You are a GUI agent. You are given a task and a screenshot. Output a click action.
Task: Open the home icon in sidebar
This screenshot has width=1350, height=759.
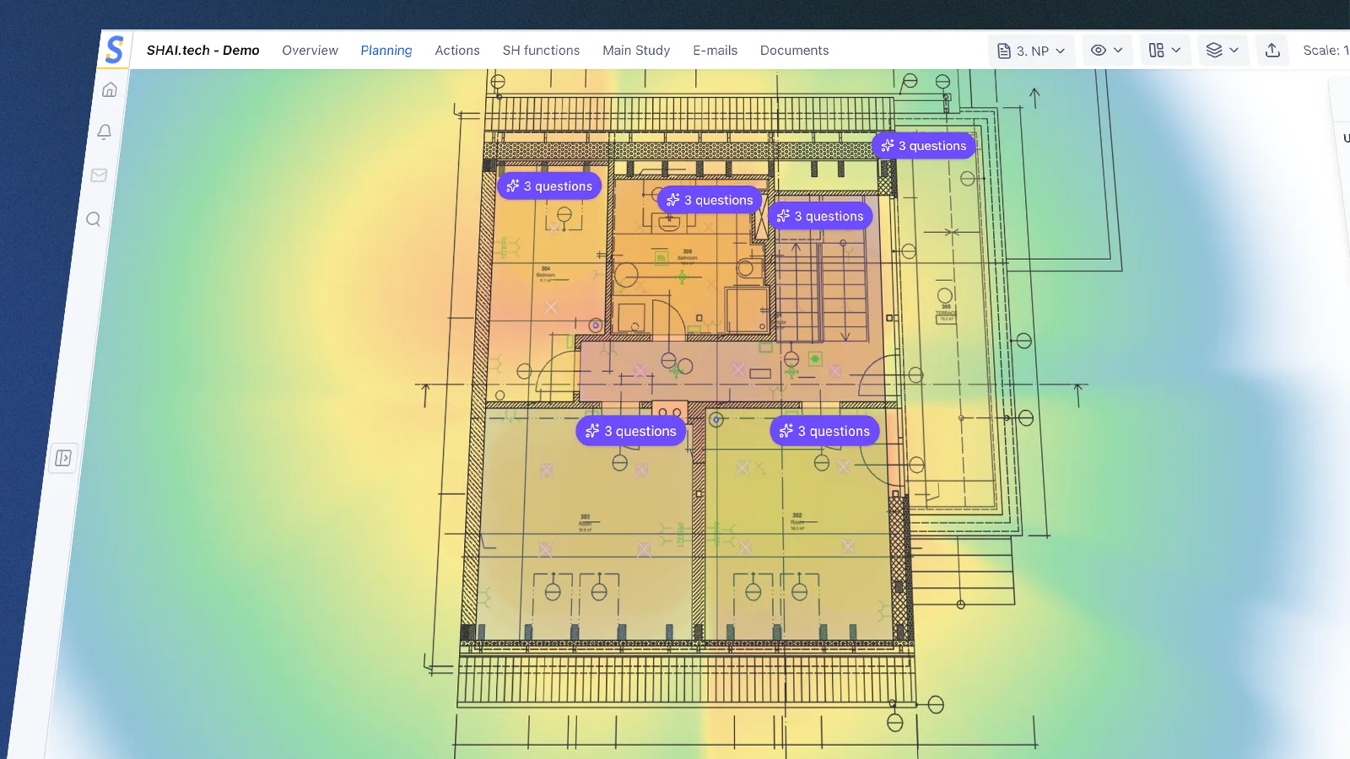pyautogui.click(x=110, y=89)
